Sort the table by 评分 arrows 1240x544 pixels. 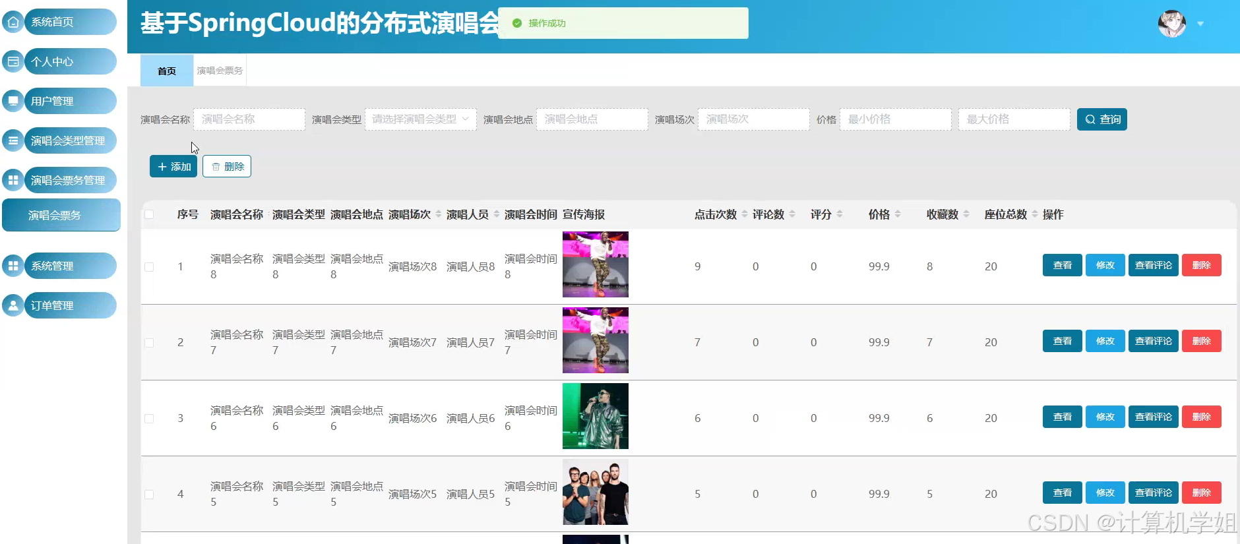pyautogui.click(x=839, y=214)
